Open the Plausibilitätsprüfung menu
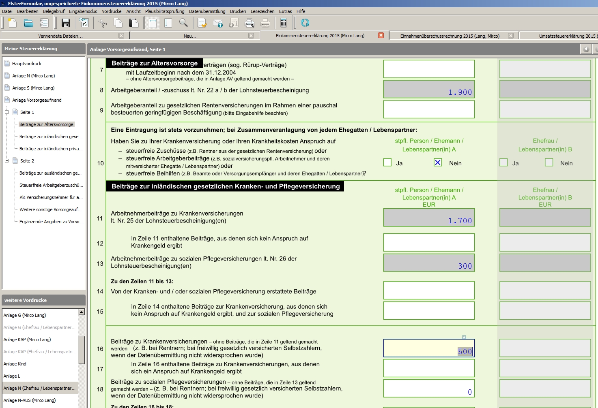598x408 pixels. [165, 11]
